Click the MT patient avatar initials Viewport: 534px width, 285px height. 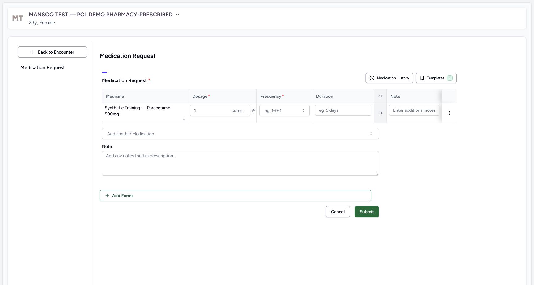[18, 18]
